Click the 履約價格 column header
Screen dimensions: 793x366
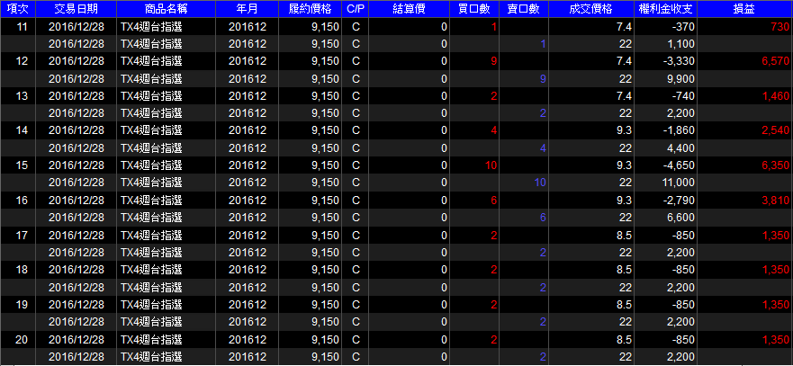pyautogui.click(x=310, y=9)
